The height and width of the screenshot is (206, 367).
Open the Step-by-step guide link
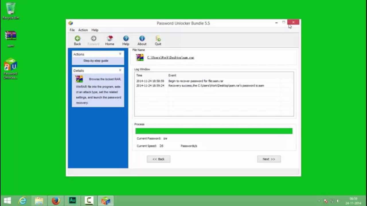pos(96,61)
